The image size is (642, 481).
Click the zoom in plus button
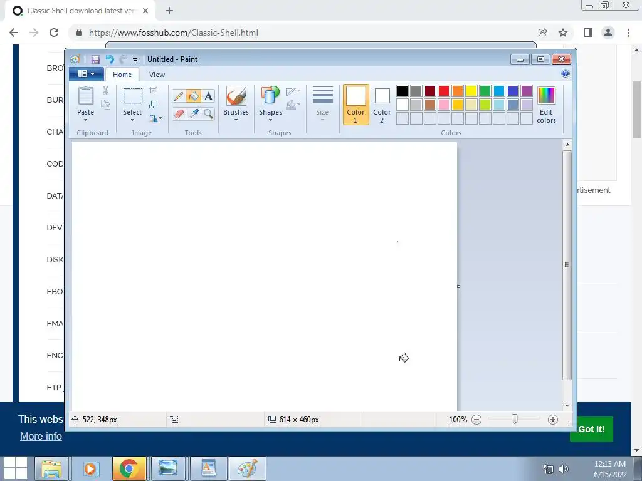(553, 419)
